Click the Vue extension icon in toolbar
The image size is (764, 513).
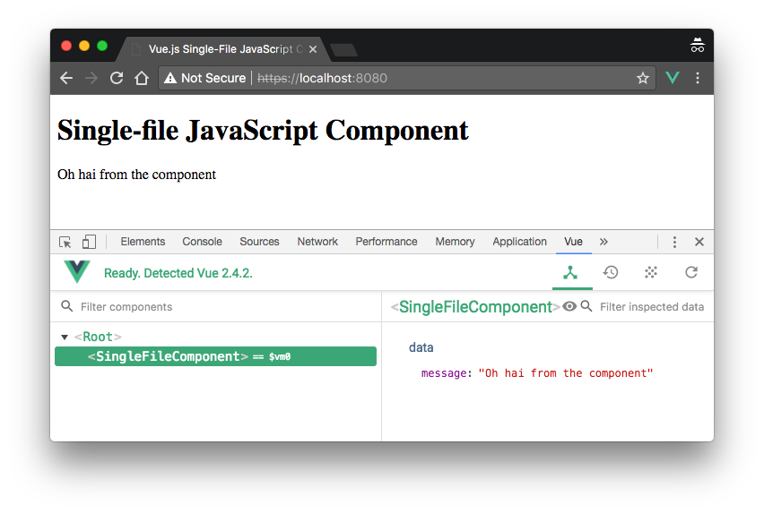pyautogui.click(x=673, y=78)
